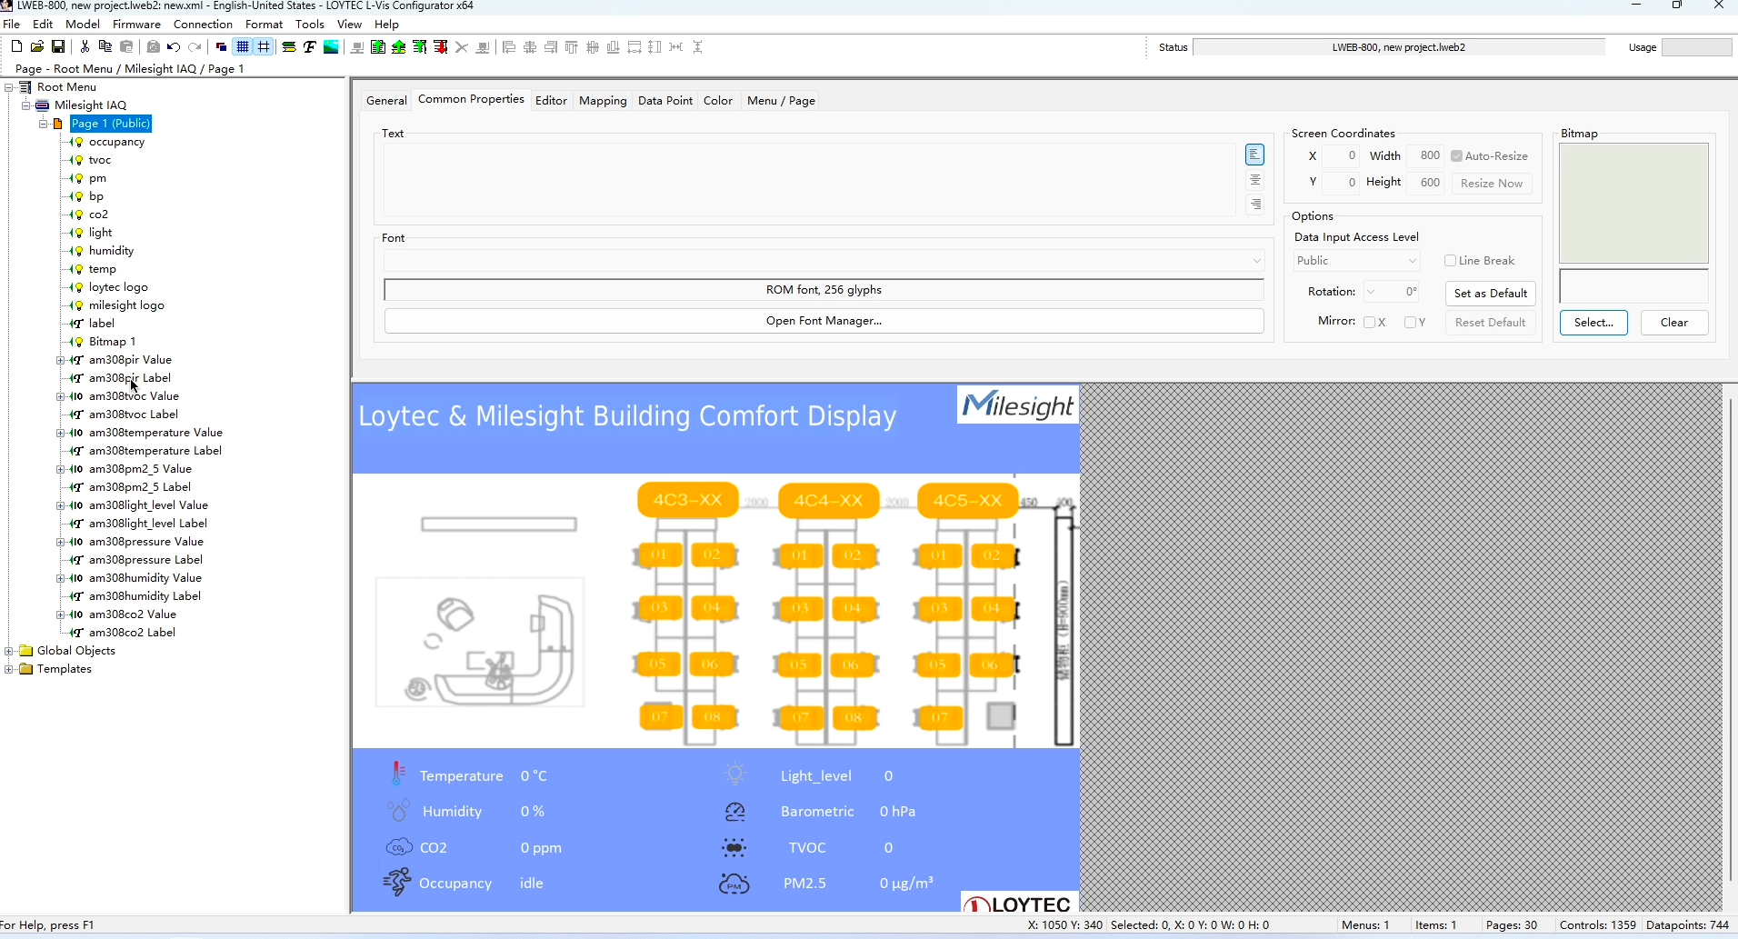Viewport: 1738px width, 939px height.
Task: Open the Firmware menu
Action: (136, 25)
